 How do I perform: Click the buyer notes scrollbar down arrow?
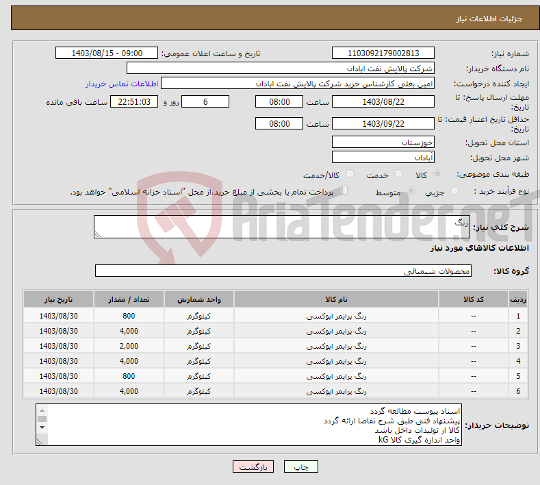42,427
